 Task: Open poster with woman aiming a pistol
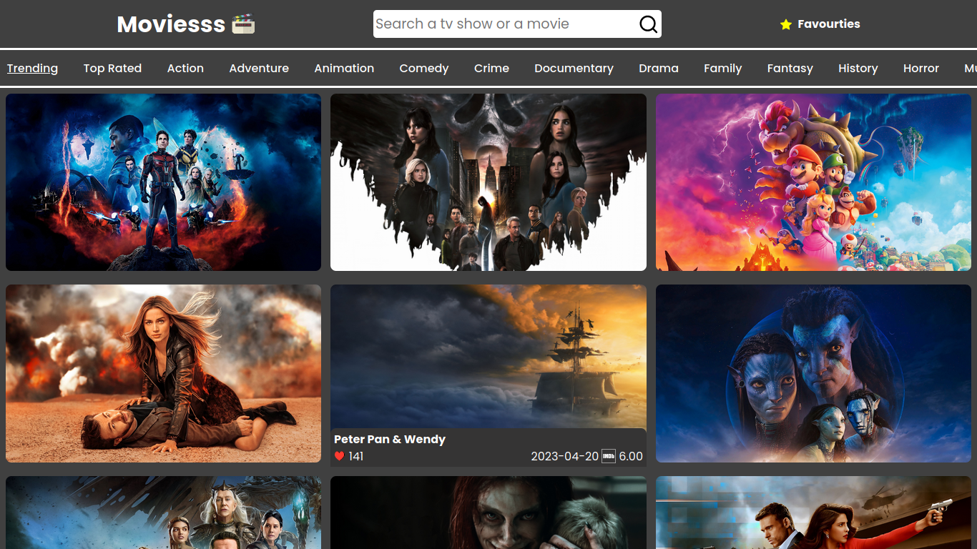pyautogui.click(x=813, y=513)
